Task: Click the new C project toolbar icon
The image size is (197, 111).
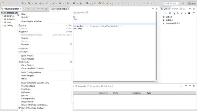Action: 40,3
